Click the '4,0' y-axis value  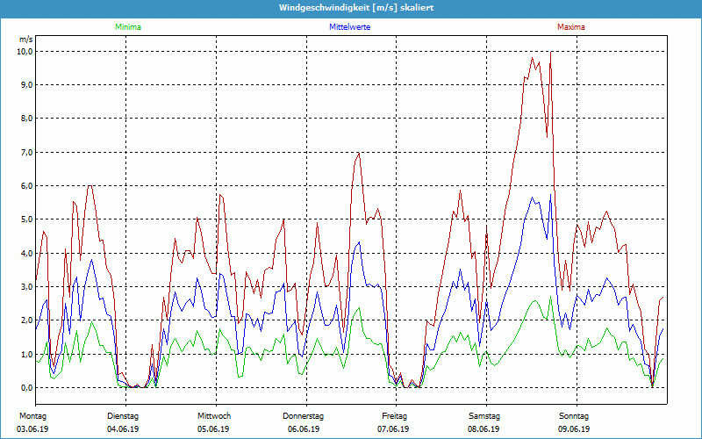(26, 254)
